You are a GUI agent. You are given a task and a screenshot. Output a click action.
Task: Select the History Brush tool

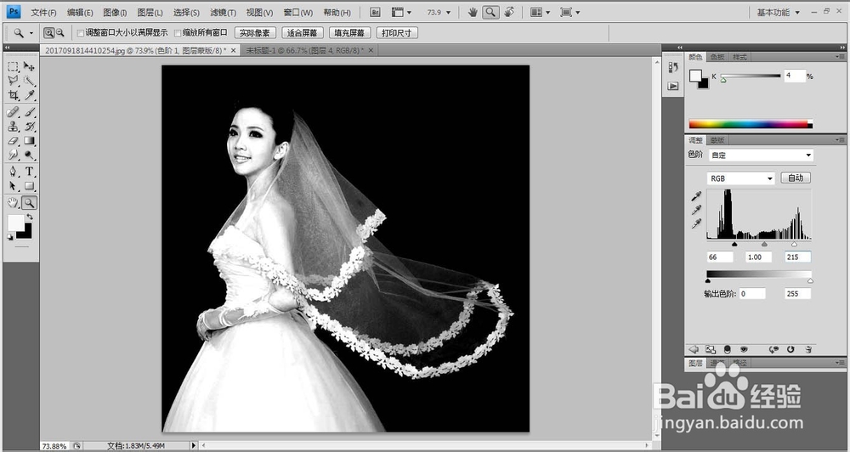pyautogui.click(x=29, y=127)
